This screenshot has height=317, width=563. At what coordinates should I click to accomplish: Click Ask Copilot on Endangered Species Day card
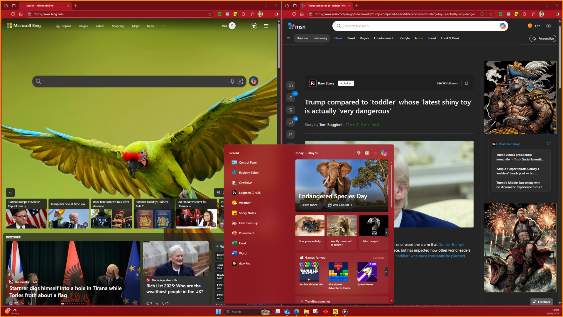point(340,205)
